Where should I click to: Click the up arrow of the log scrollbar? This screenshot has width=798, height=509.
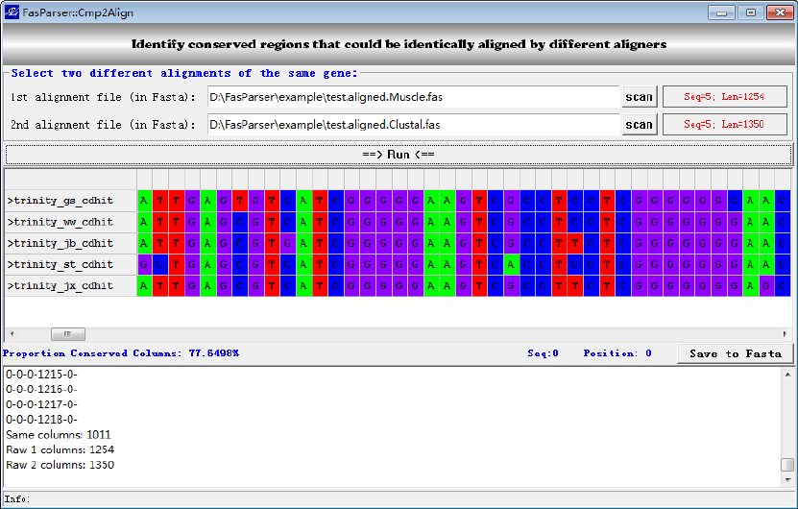787,375
